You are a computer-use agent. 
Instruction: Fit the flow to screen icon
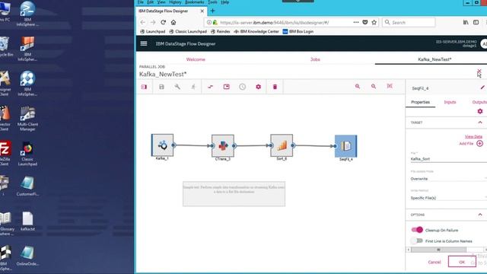[x=390, y=86]
